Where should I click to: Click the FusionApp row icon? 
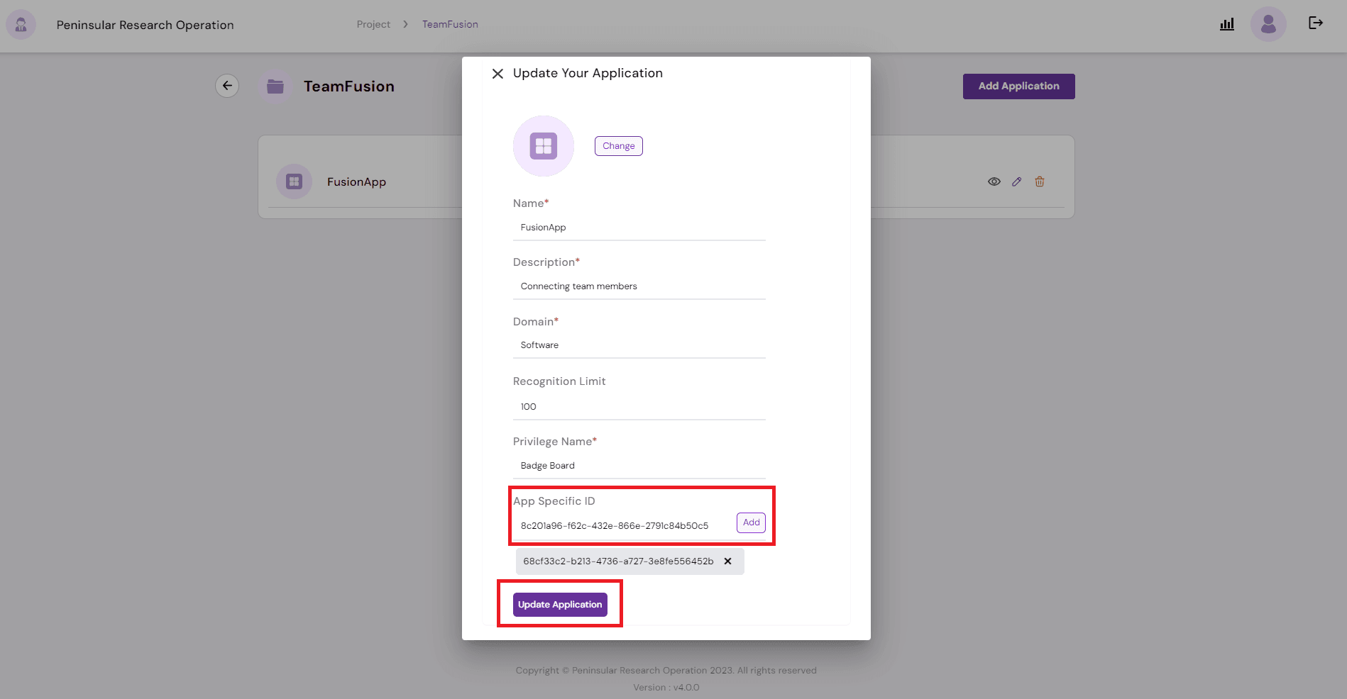(x=294, y=182)
